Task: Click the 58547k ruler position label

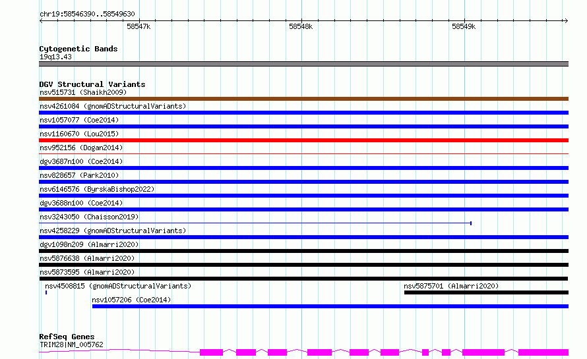Action: click(x=139, y=26)
